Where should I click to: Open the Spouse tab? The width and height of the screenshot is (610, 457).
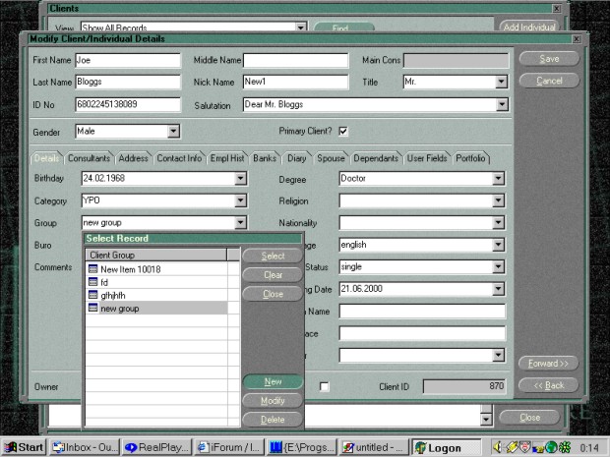(x=331, y=158)
